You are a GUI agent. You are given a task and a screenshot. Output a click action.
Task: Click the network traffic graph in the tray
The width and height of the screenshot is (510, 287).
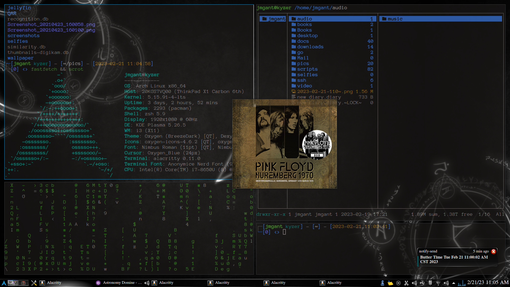tap(461, 283)
